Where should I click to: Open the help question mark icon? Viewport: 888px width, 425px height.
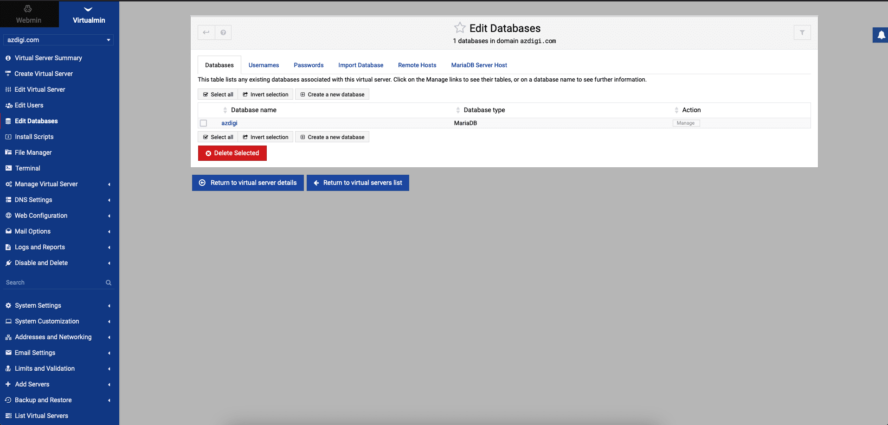click(223, 32)
